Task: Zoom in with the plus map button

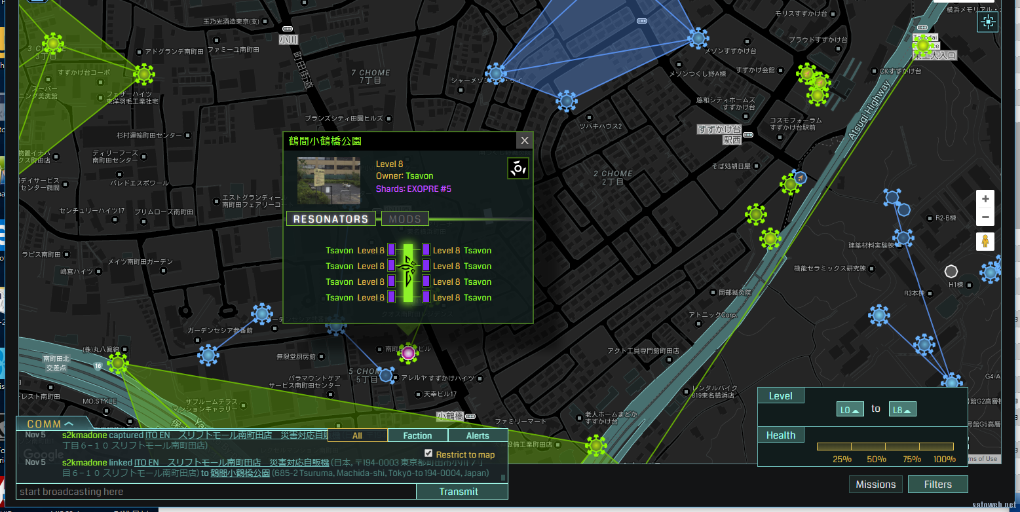Action: (x=985, y=199)
